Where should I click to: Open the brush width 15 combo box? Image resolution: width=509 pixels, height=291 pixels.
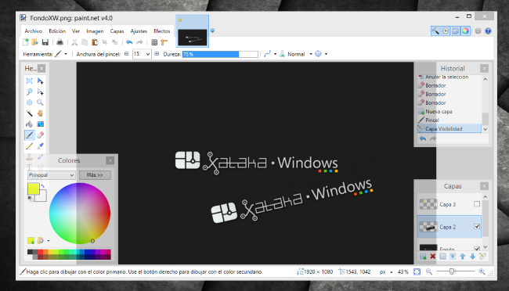pyautogui.click(x=142, y=54)
